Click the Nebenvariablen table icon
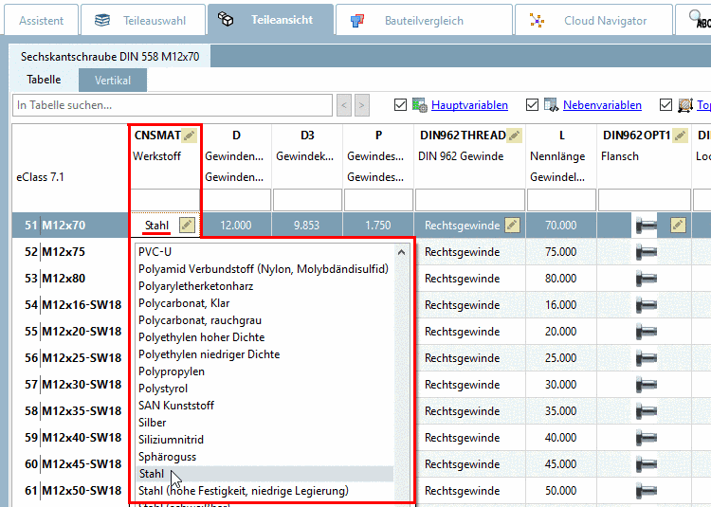Screen dimensions: 711x507 551,105
